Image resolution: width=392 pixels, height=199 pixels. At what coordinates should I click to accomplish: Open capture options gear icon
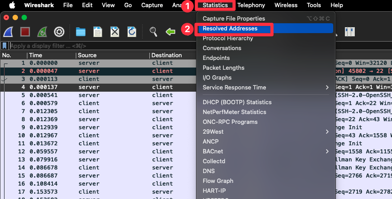click(x=59, y=32)
